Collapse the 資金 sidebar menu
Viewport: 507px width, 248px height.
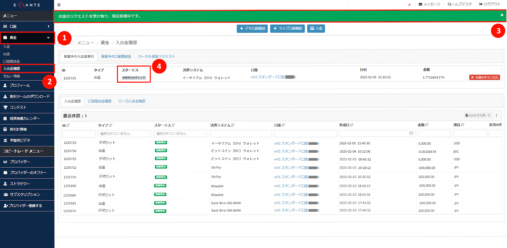click(49, 38)
